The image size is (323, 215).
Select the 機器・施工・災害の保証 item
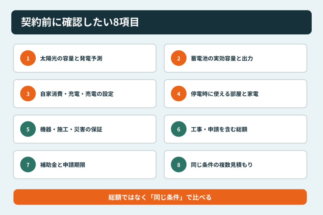[x=71, y=129]
